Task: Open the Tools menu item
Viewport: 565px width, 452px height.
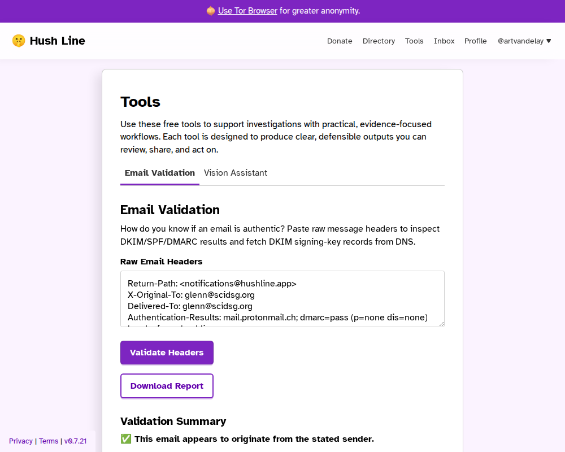Action: click(x=414, y=41)
